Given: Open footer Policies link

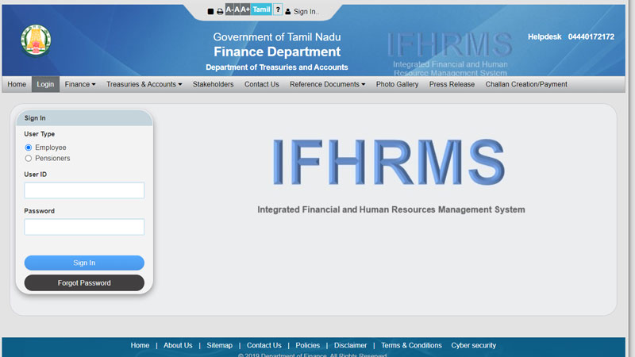Looking at the screenshot, I should [307, 345].
